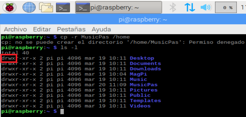
Task: Open the File Manager folders icon
Action: click(46, 7)
